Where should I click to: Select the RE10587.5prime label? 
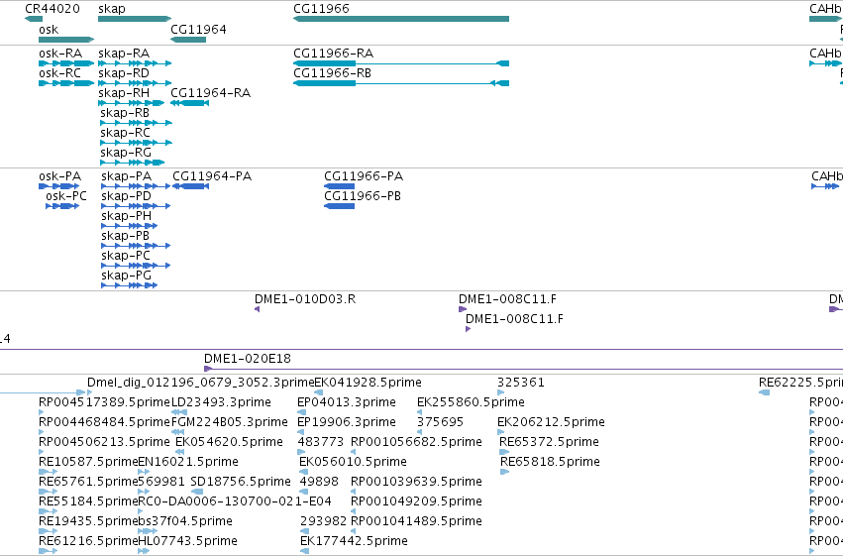[x=88, y=462]
